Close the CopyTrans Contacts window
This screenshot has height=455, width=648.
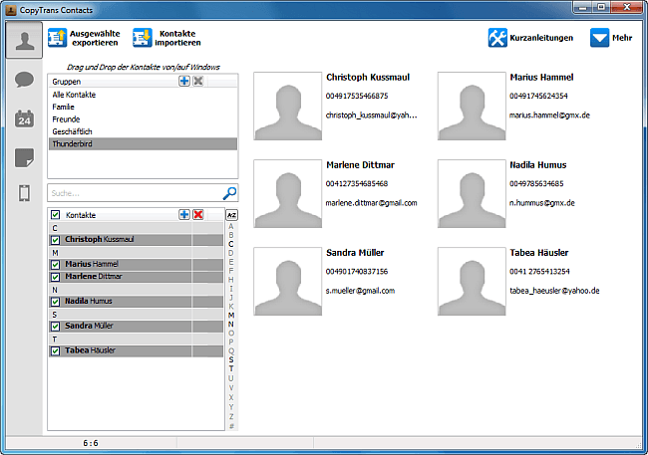627,7
